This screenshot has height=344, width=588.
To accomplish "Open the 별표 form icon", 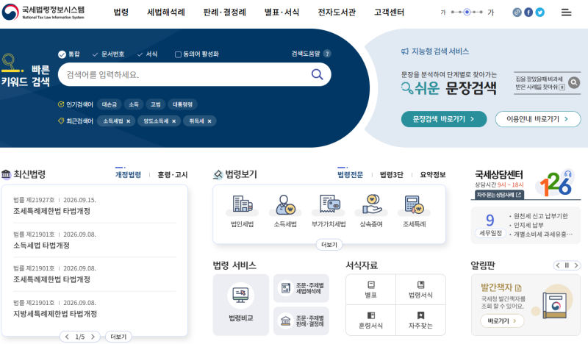I will coord(371,284).
